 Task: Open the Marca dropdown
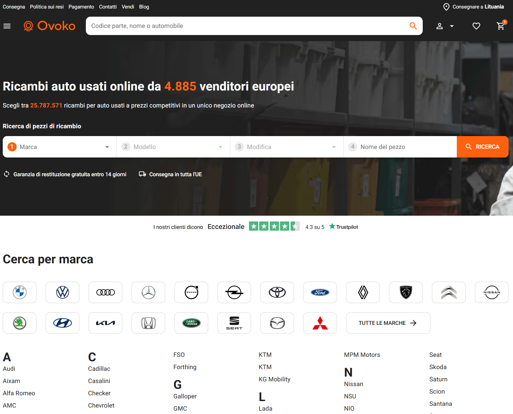click(x=60, y=147)
